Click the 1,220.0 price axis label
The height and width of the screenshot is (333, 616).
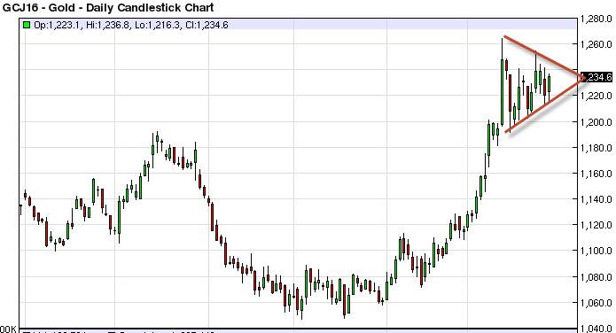point(596,96)
